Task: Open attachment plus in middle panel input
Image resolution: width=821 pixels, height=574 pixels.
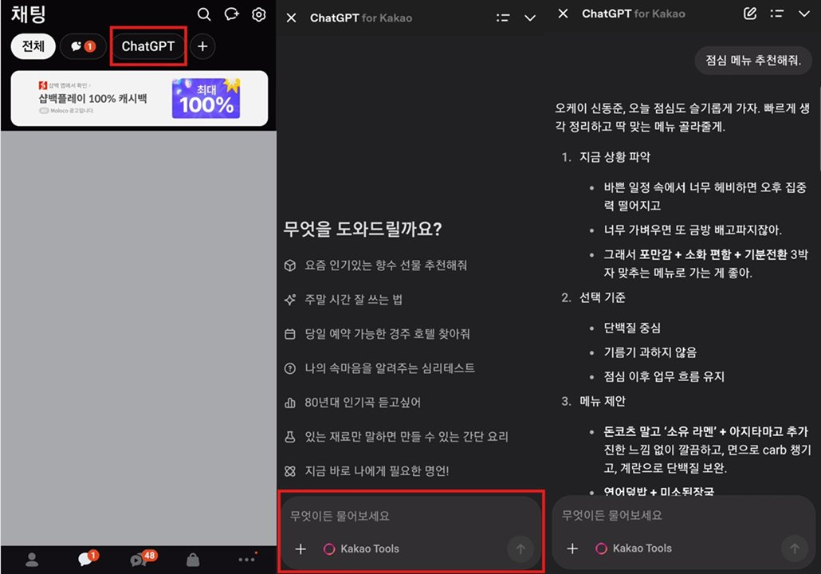Action: click(301, 548)
